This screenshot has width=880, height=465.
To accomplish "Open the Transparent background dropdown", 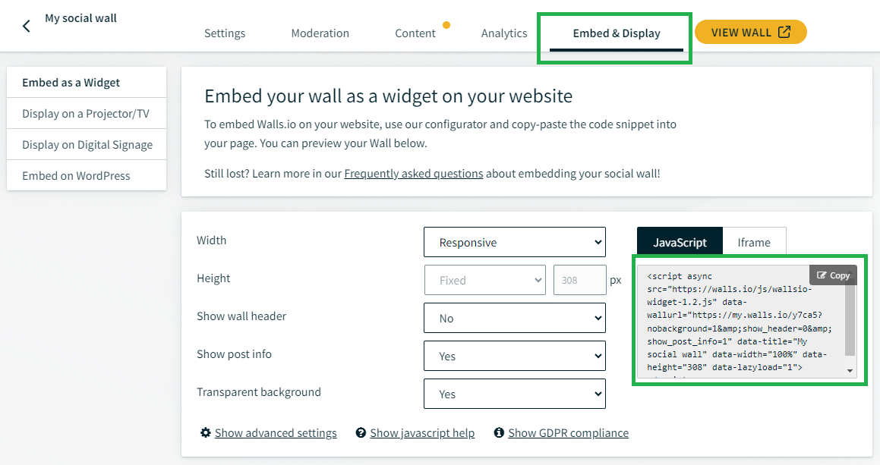I will pos(515,394).
